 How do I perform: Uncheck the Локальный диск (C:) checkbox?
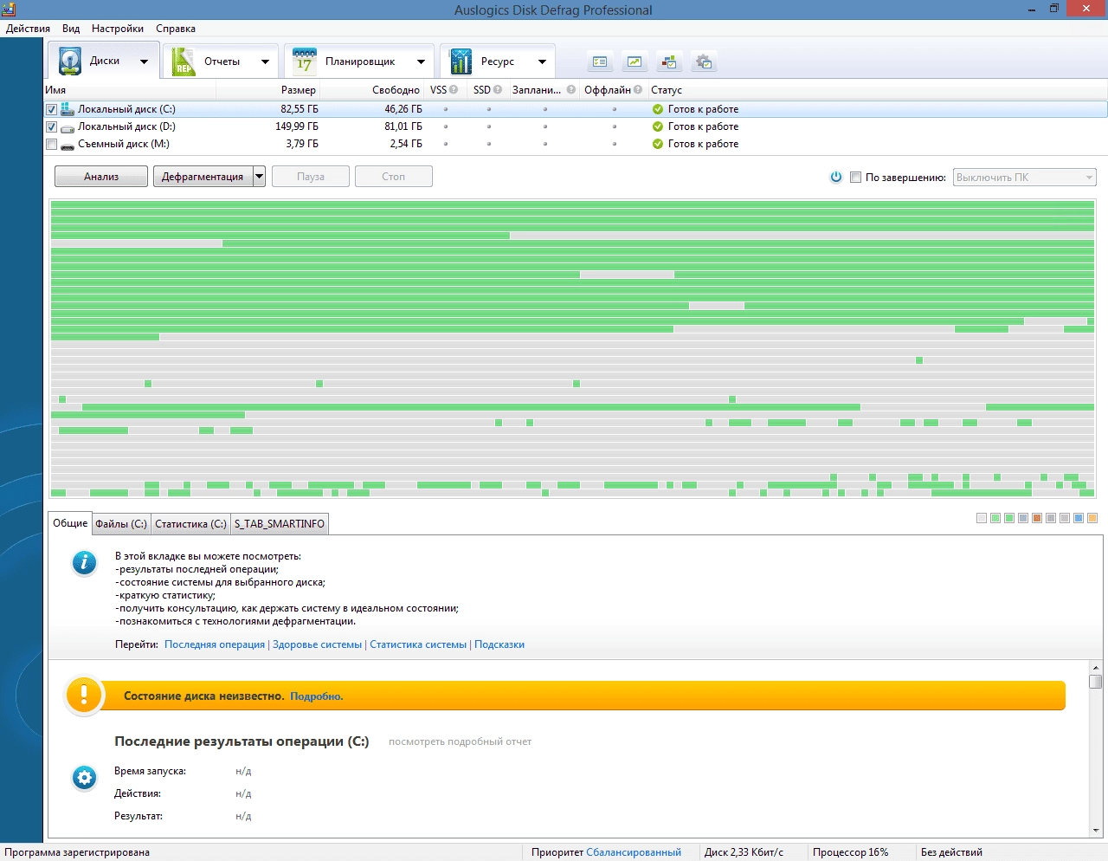click(51, 109)
